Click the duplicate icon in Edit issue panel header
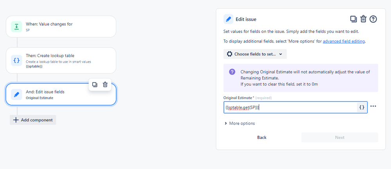The image size is (391, 169). coord(353,19)
